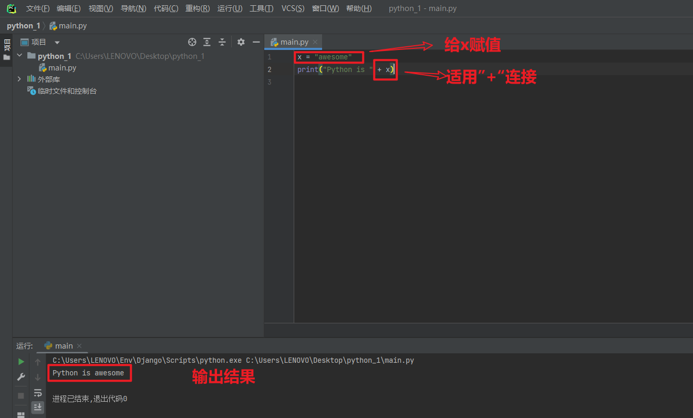Click the layout icon below Stop
The image size is (693, 418).
21,414
